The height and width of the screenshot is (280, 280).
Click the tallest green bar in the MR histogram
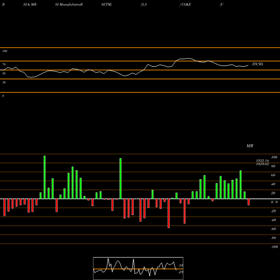[44, 177]
